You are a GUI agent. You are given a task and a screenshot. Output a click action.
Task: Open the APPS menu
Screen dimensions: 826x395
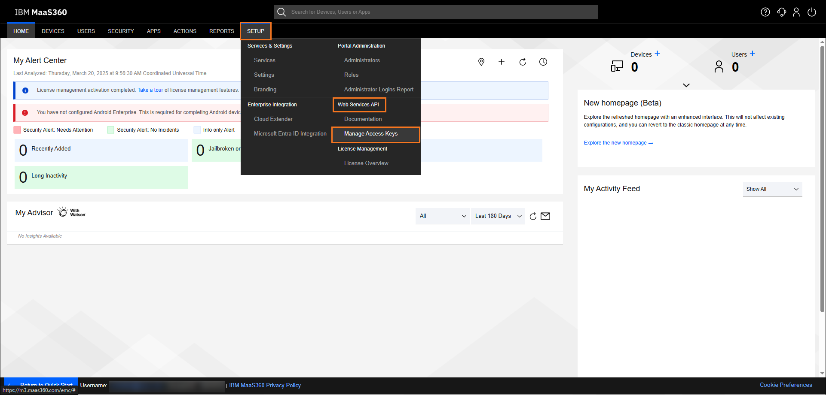(x=153, y=31)
